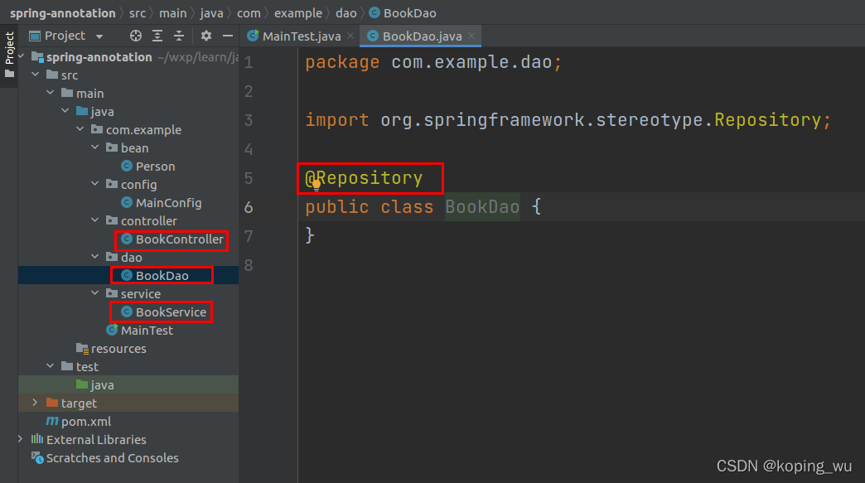Image resolution: width=865 pixels, height=483 pixels.
Task: Collapse the bean package
Action: click(x=95, y=147)
